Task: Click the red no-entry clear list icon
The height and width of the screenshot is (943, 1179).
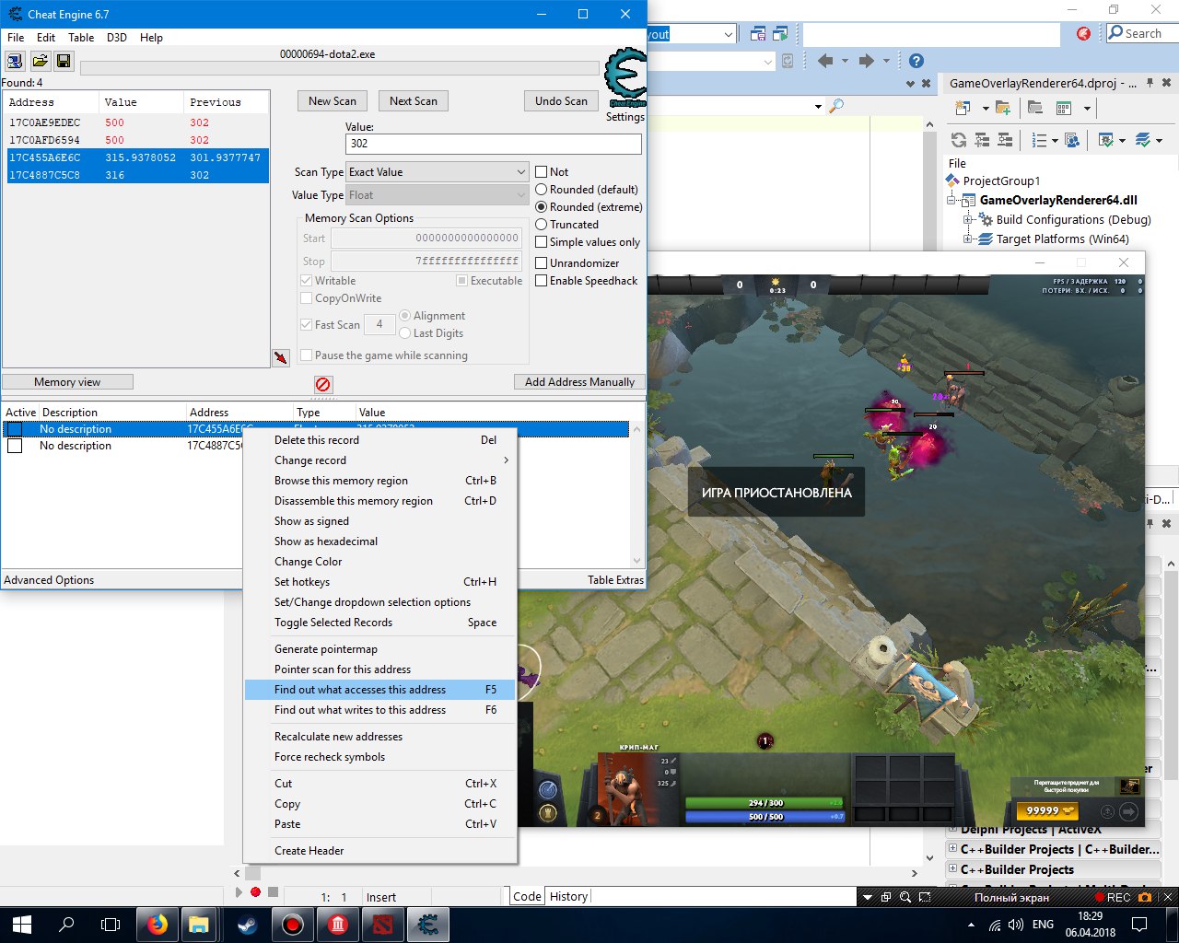Action: [x=322, y=384]
